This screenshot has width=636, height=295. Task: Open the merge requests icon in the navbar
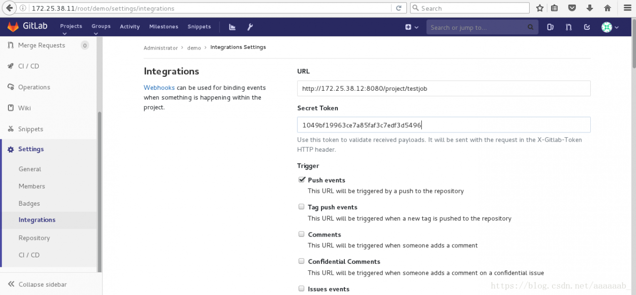(568, 27)
